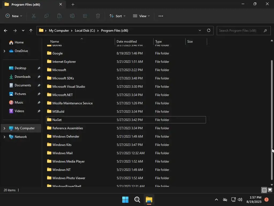Click the search magnifier icon in search box
The image size is (274, 206).
click(265, 31)
